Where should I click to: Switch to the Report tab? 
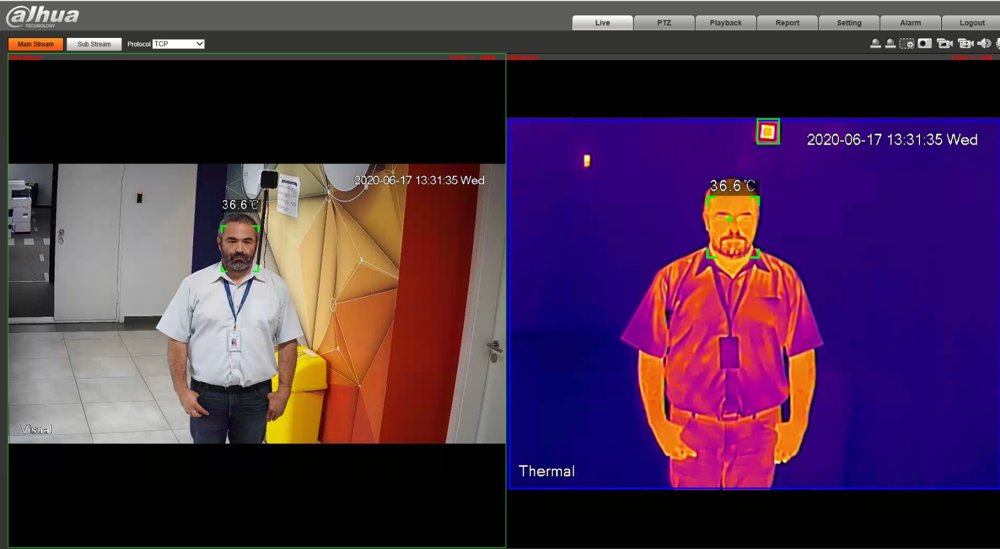[x=788, y=23]
